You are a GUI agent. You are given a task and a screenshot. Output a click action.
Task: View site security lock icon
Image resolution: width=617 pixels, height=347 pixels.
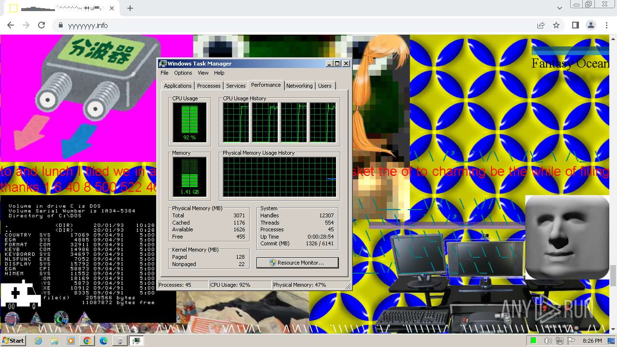[60, 25]
